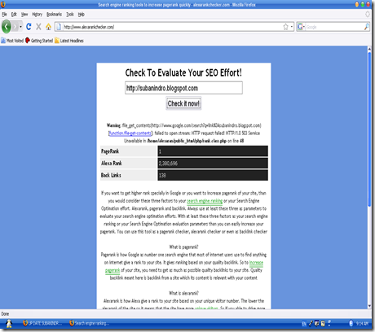The height and width of the screenshot is (332, 375).
Task: Open the back-forward history dropdown
Action: pos(20,27)
